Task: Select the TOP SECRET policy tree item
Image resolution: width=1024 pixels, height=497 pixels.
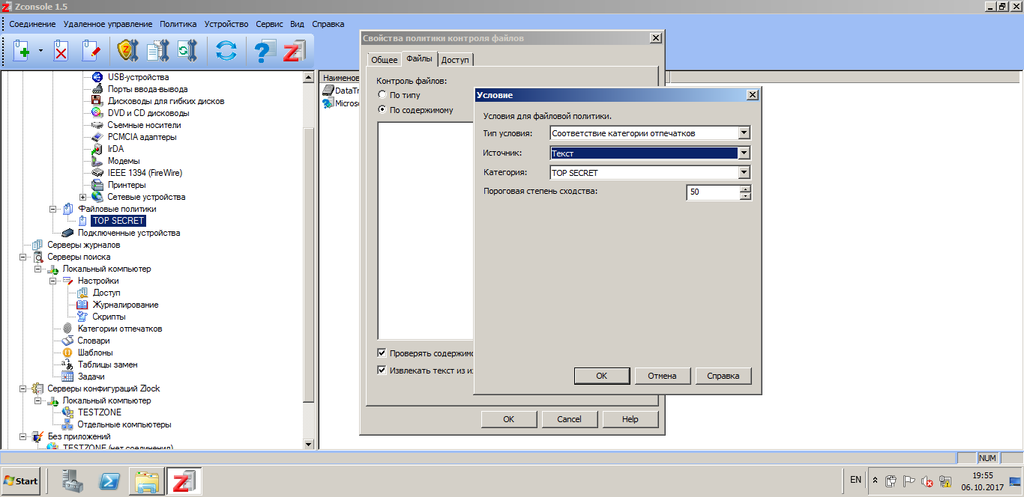Action: point(118,221)
